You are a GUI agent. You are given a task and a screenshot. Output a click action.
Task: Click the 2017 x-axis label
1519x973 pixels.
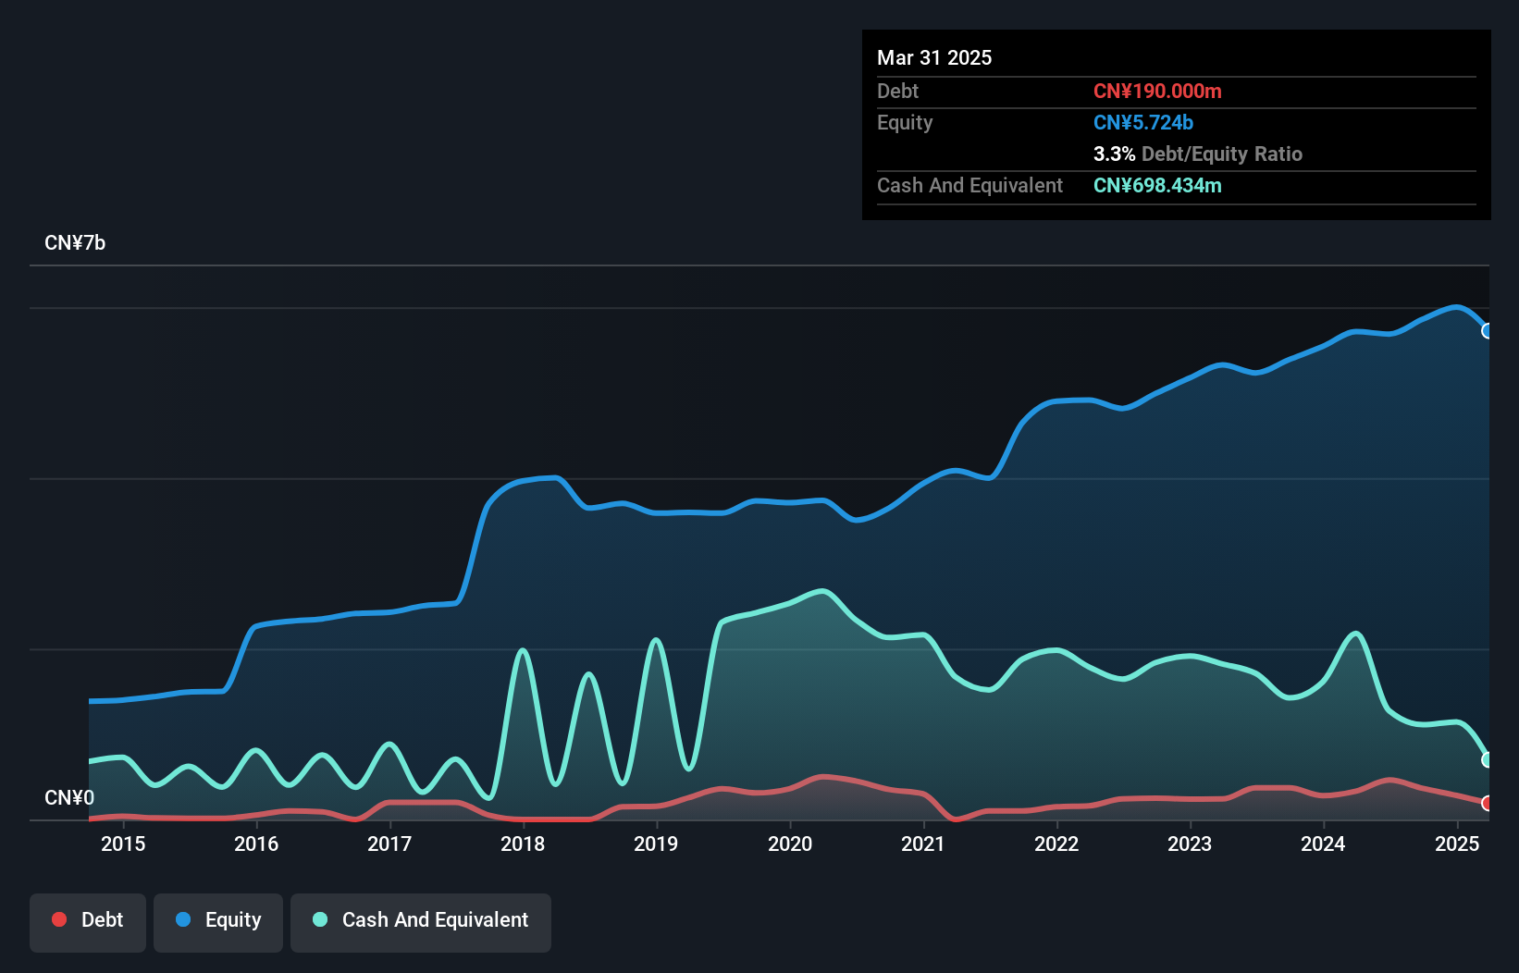(x=389, y=844)
